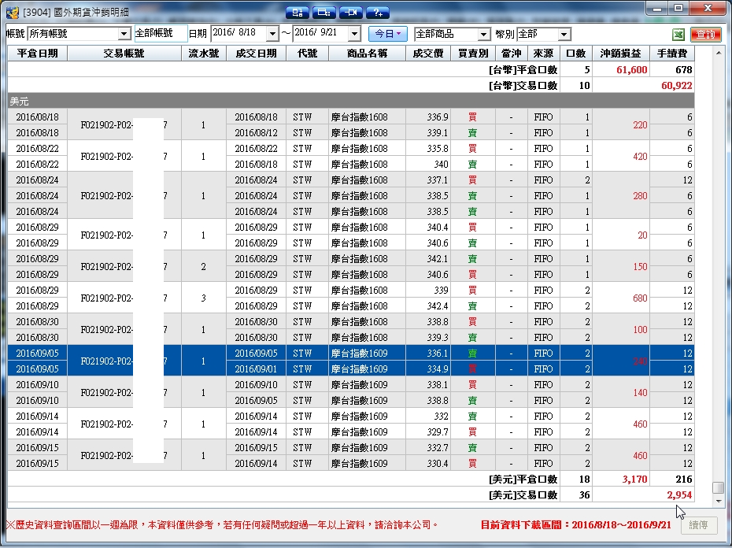
Task: Select the price cell 339.1
Action: click(428, 133)
